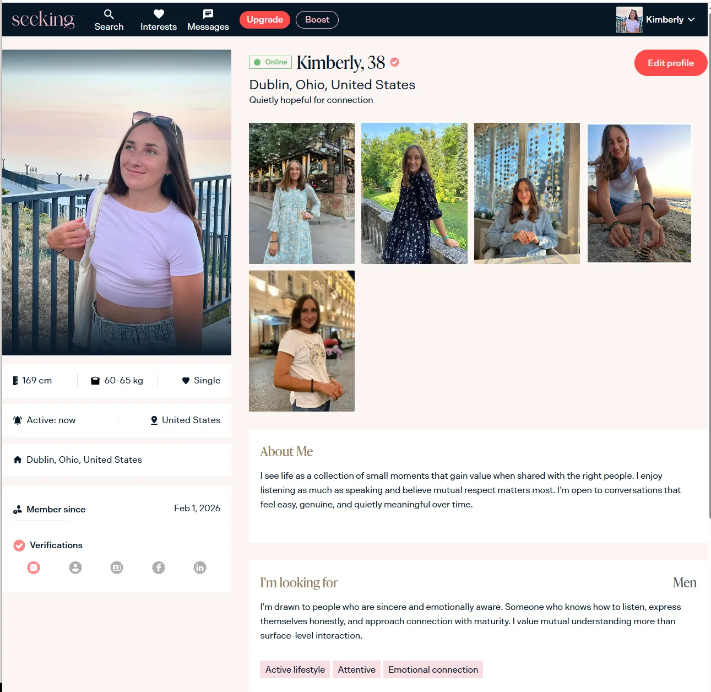Screen dimensions: 711x692
Task: Click the Facebook verification badge
Action: 159,567
